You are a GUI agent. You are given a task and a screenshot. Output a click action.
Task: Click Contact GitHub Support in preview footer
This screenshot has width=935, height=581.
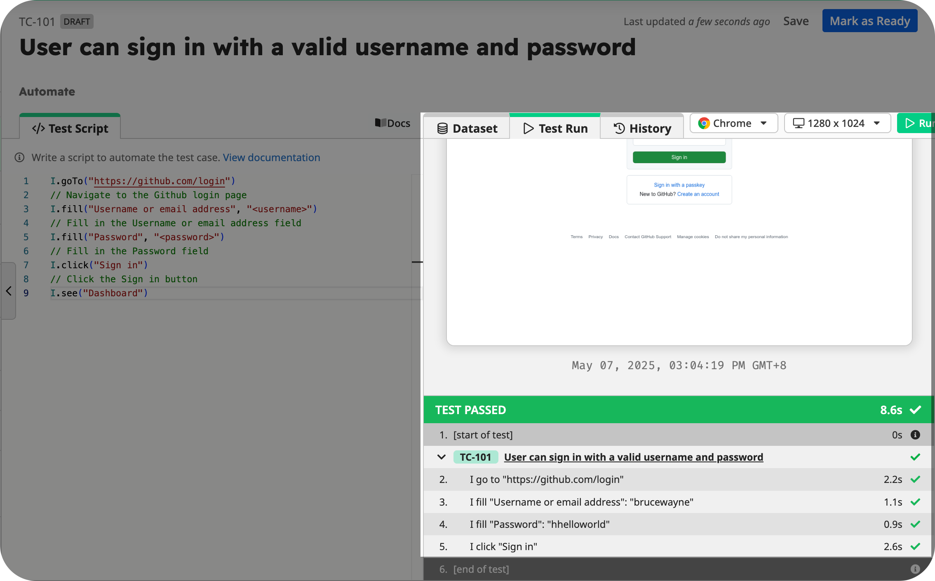648,237
